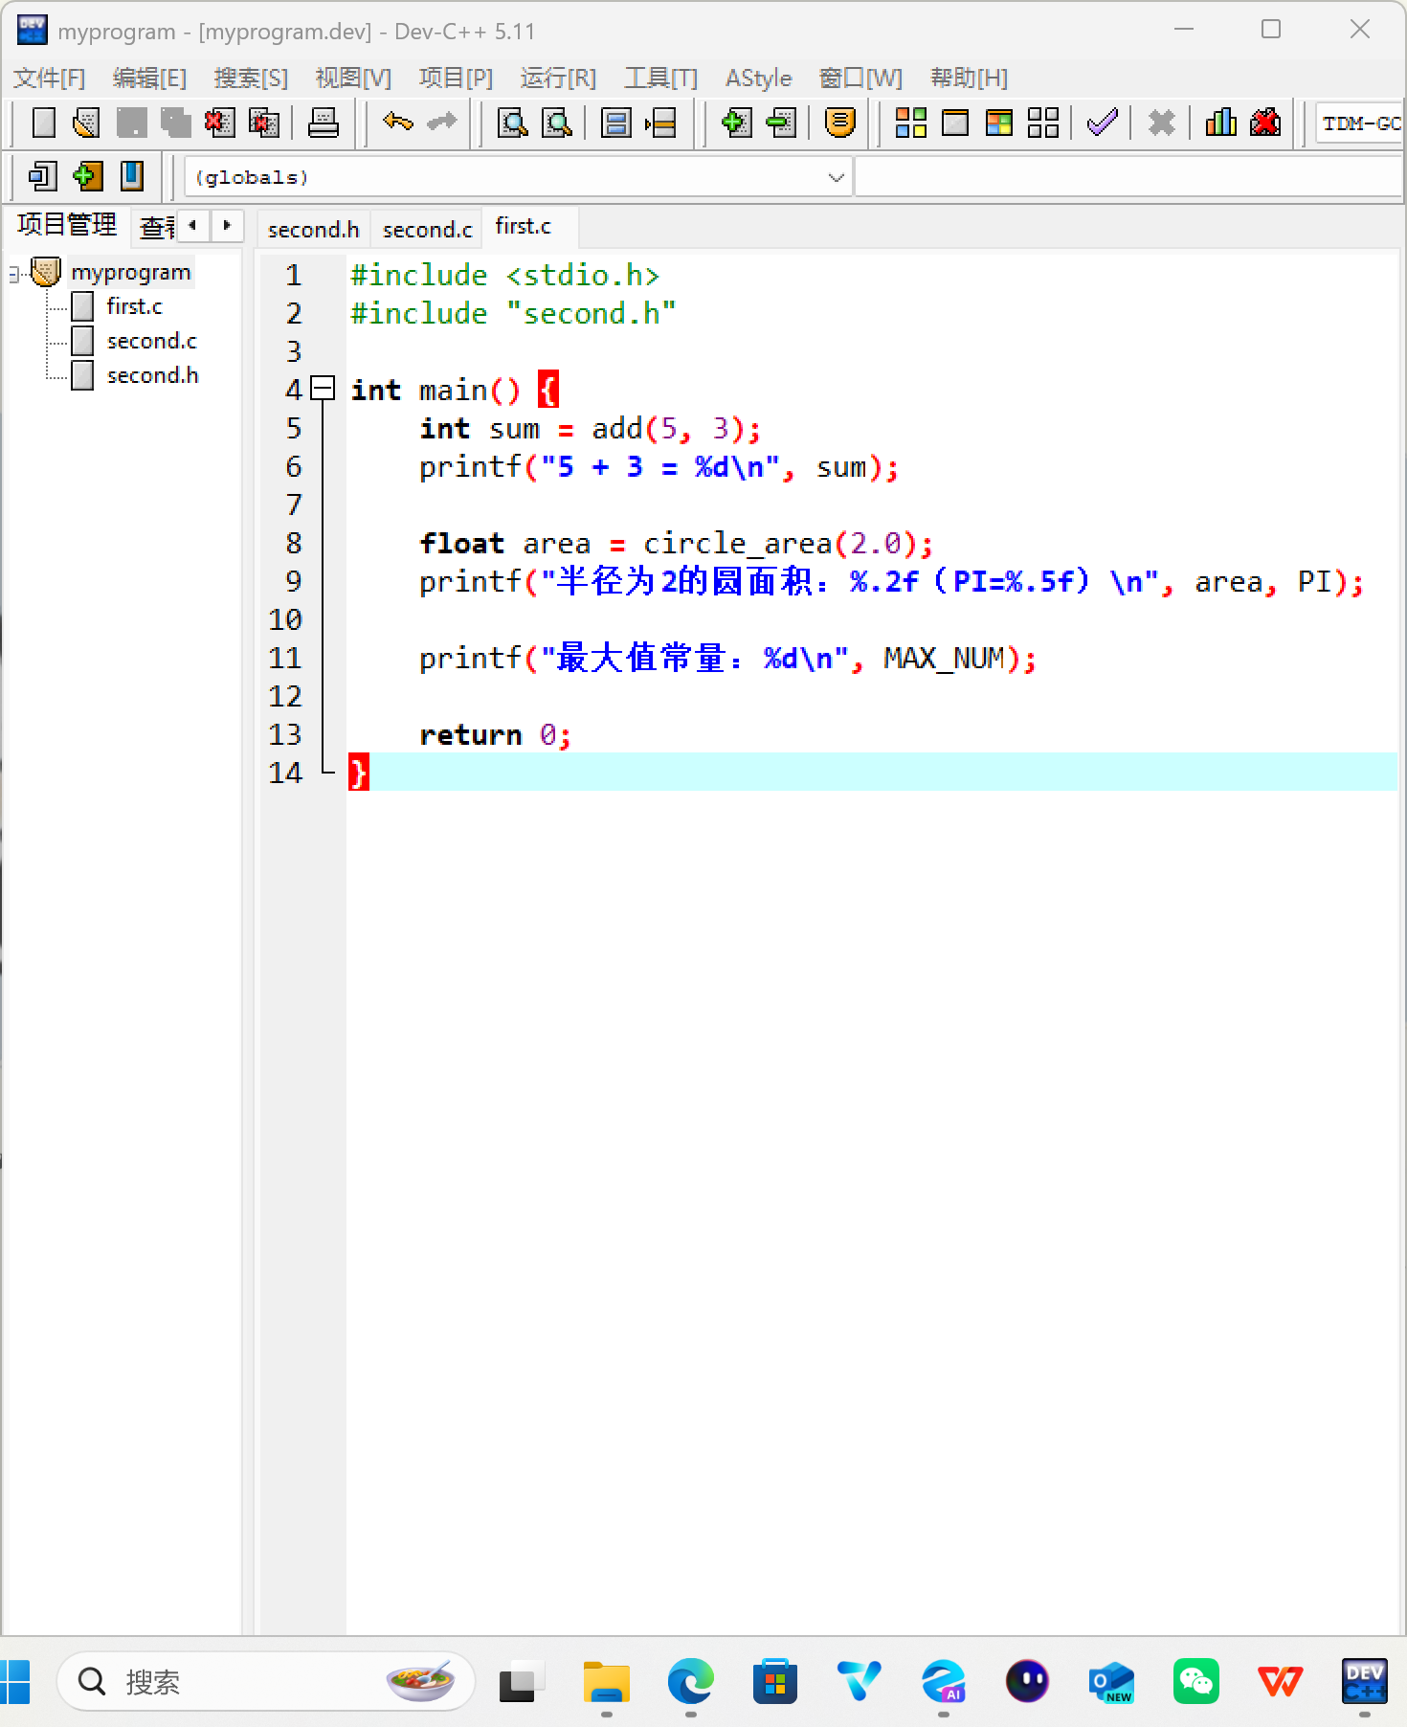Open the 窗口[W] menu

(860, 78)
